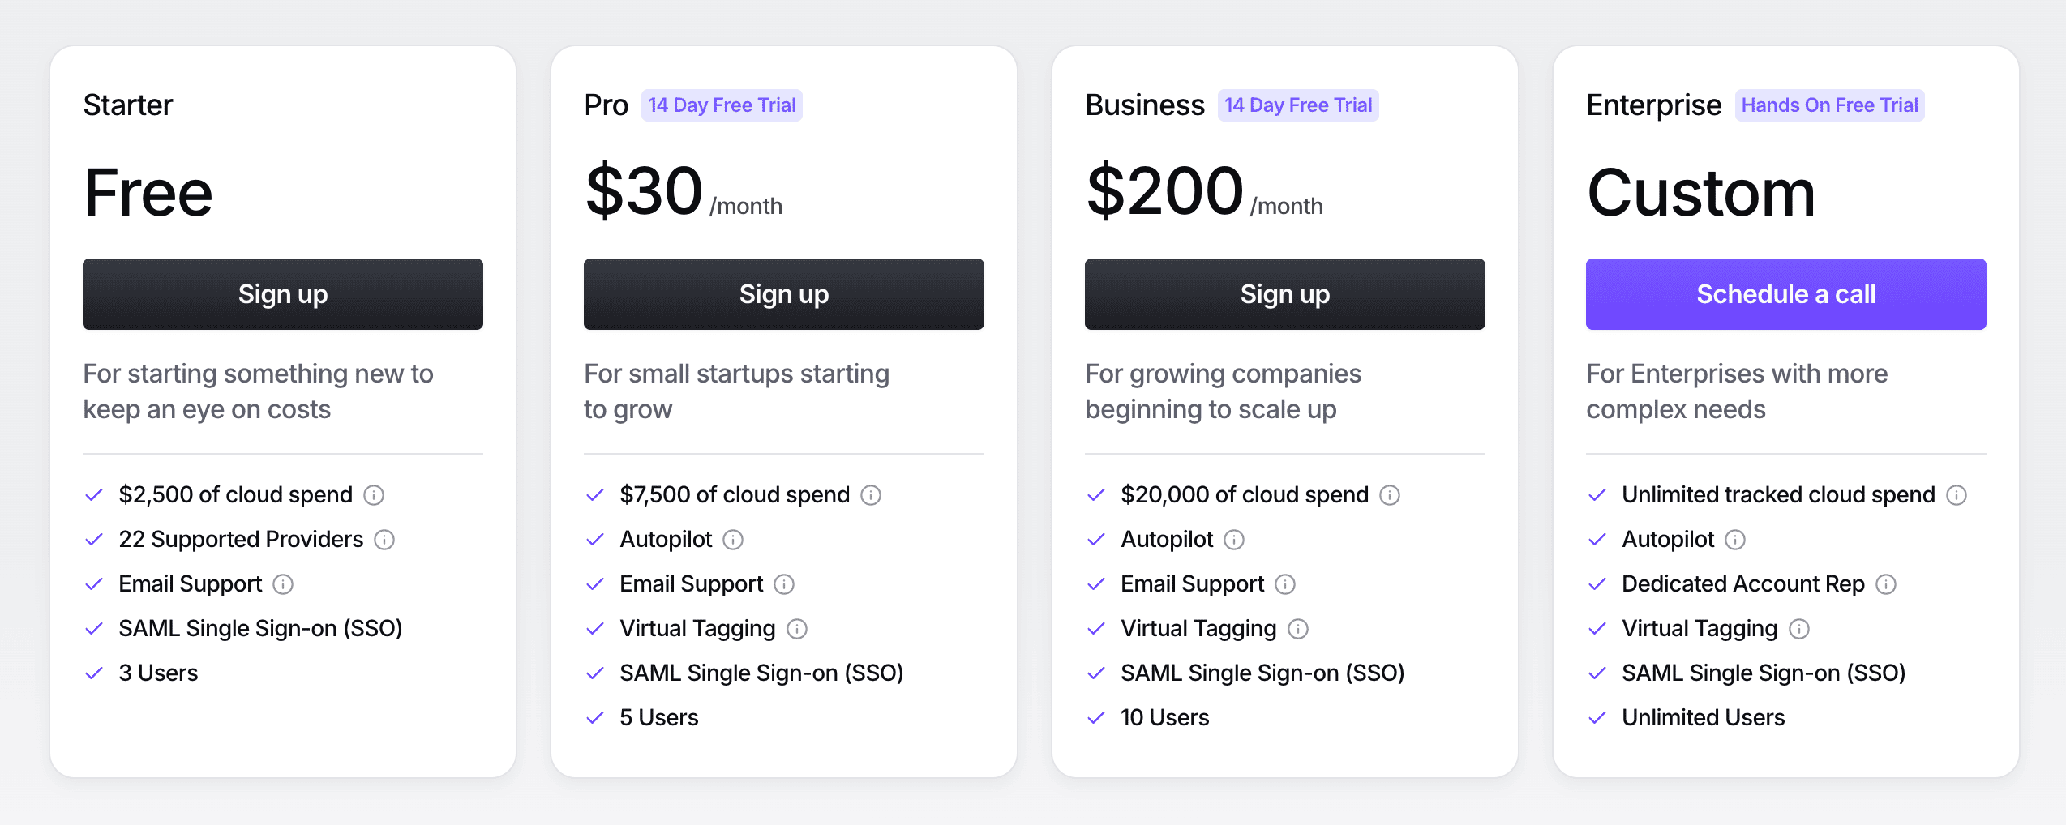Viewport: 2066px width, 825px height.
Task: Sign up for the Starter plan
Action: 282,293
